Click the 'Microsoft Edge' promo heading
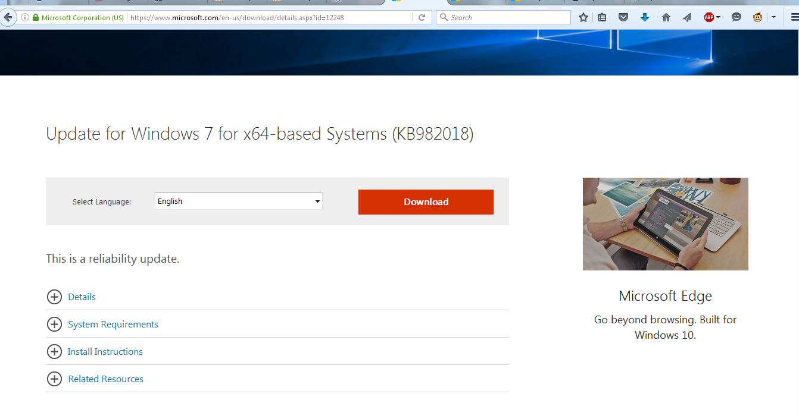 click(x=665, y=296)
